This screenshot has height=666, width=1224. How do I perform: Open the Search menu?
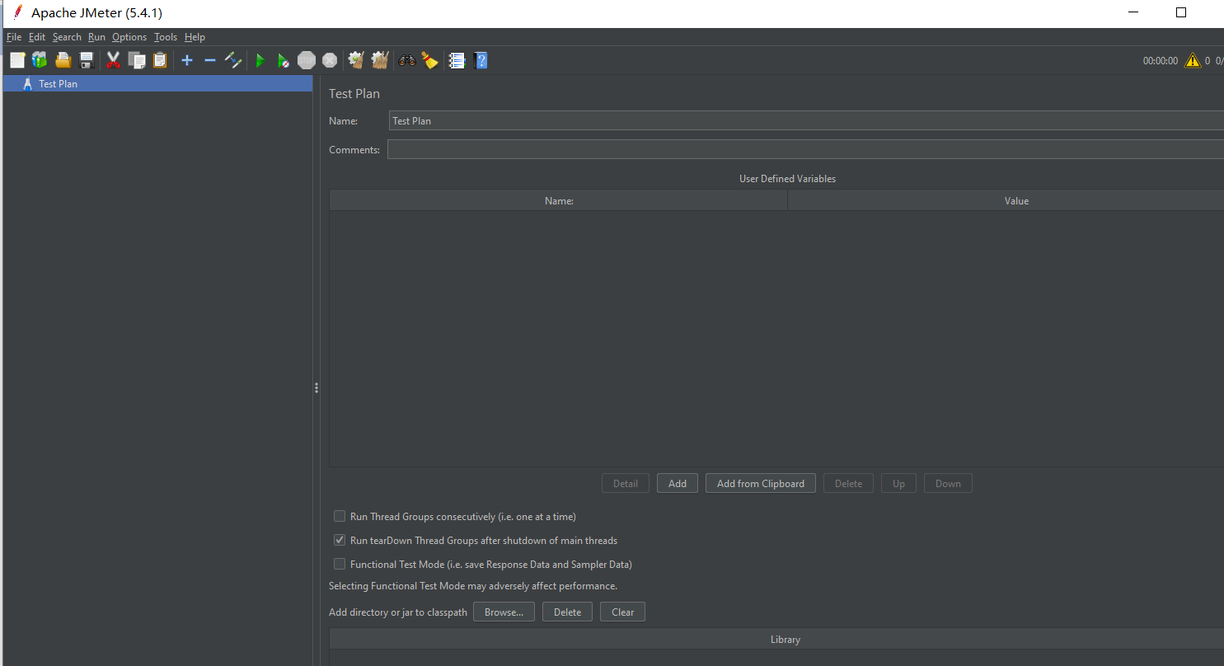pyautogui.click(x=67, y=37)
